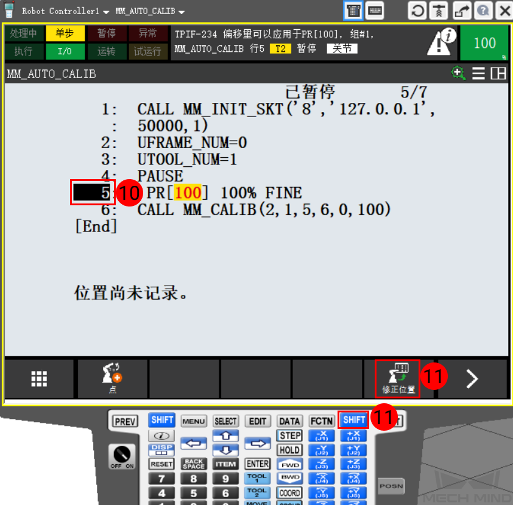
Task: Click the RESET key
Action: coord(161,464)
